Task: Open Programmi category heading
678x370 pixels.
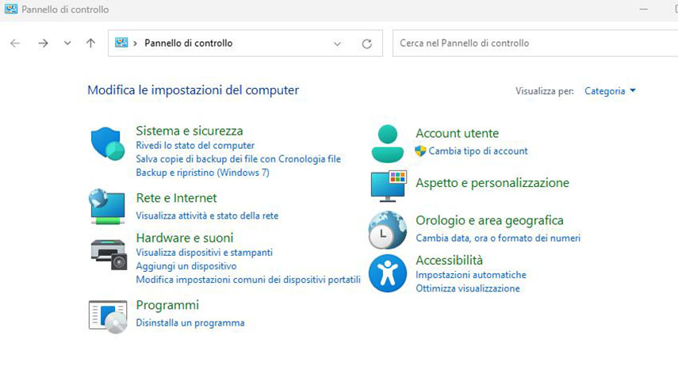Action: click(x=167, y=305)
